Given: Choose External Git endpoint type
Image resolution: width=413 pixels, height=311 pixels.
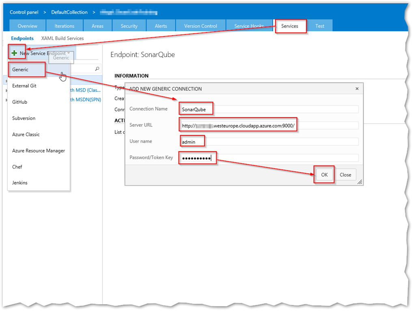Looking at the screenshot, I should (x=24, y=86).
